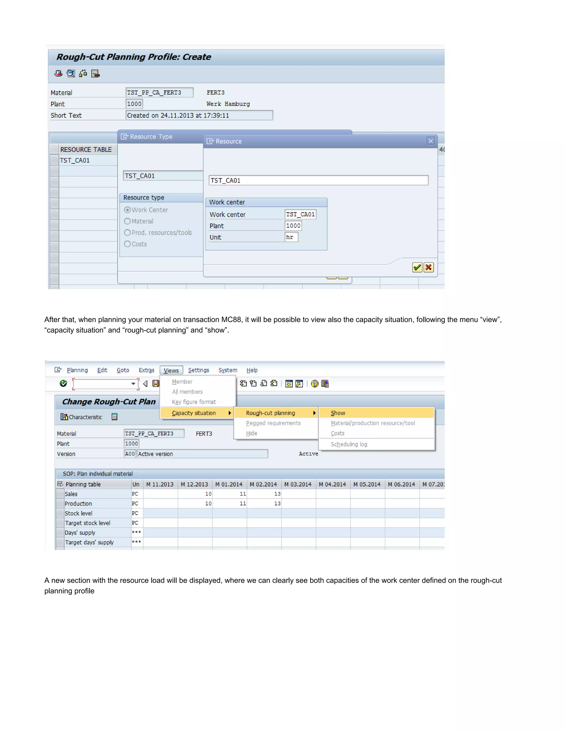Click the Sales cell for M 12.2013
The height and width of the screenshot is (732, 566).
coord(195,494)
